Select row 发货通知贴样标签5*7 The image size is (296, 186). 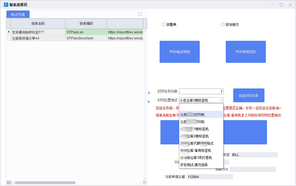click(38, 32)
